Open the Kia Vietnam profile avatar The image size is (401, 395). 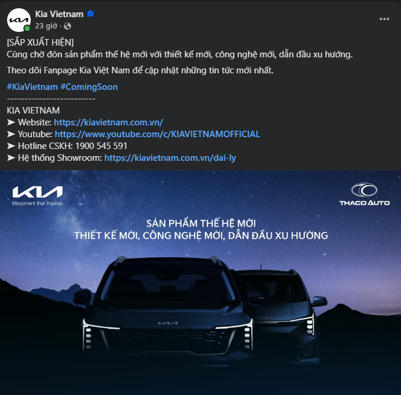coord(18,20)
